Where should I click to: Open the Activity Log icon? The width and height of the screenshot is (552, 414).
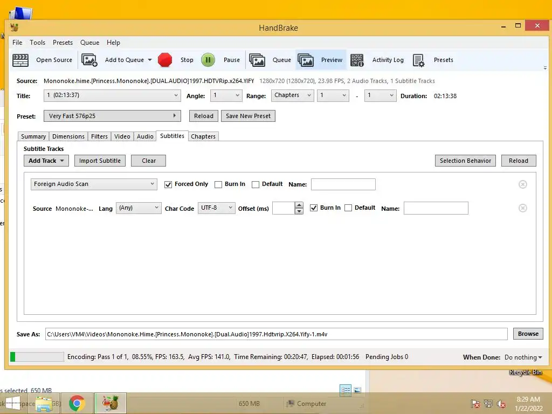coord(357,60)
